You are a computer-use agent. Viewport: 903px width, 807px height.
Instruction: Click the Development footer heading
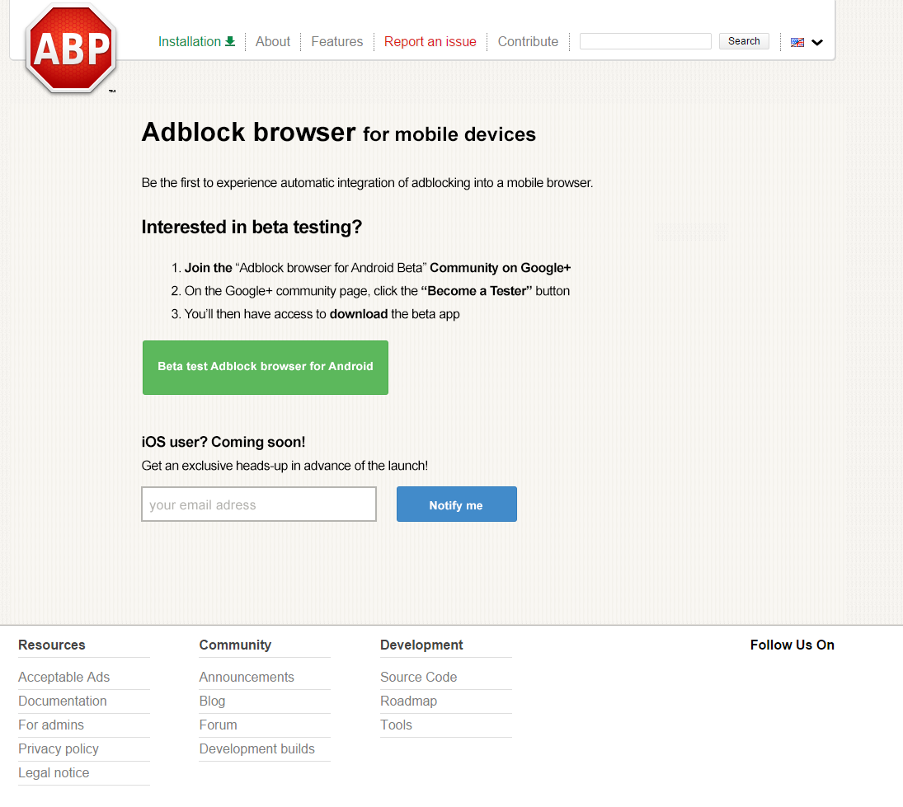click(421, 645)
